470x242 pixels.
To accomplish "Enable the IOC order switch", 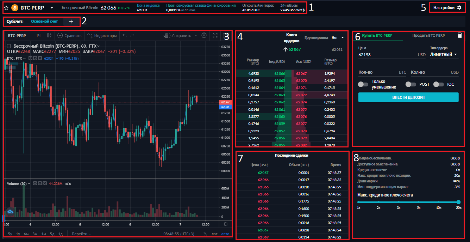I will (439, 84).
